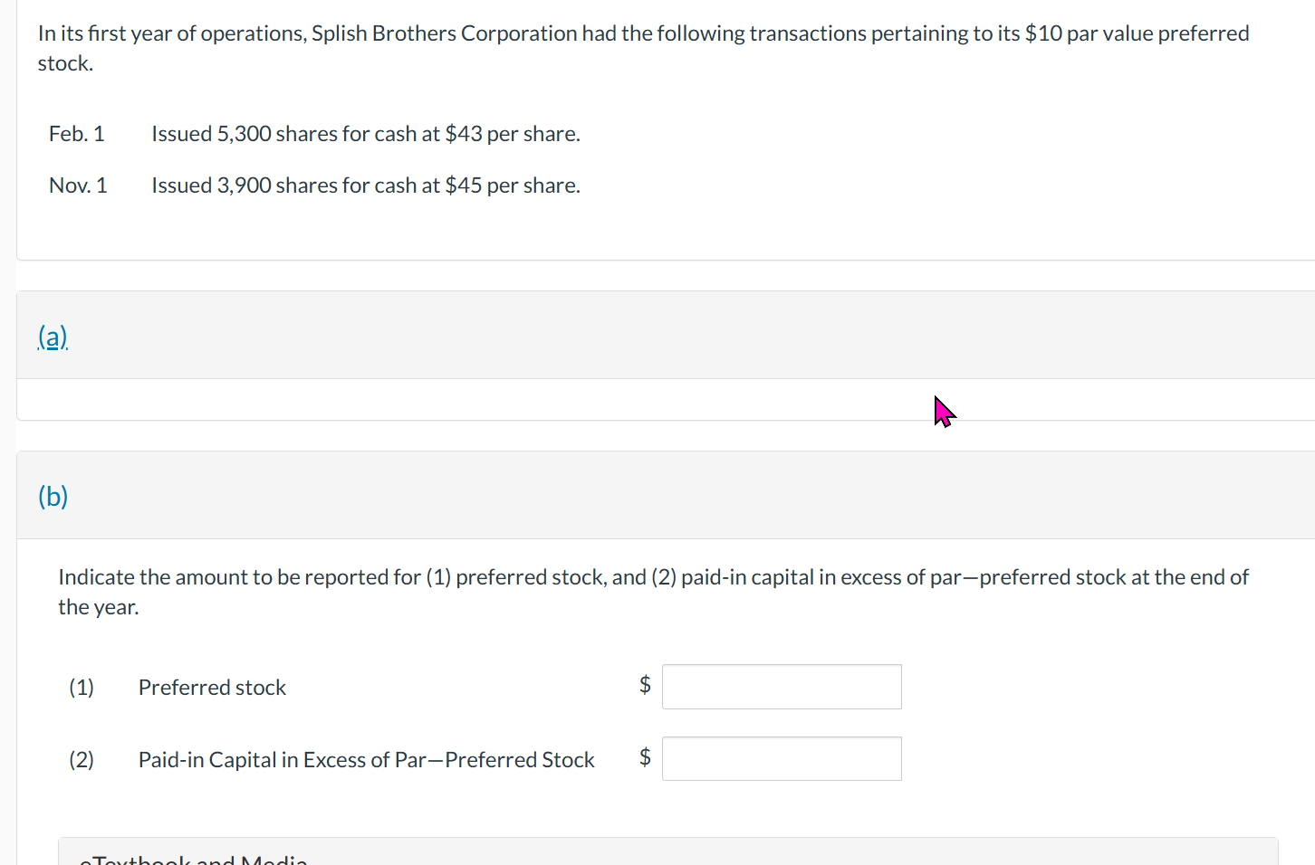
Task: Click the 'Issued 3,900 shares' transaction text
Action: (x=365, y=185)
